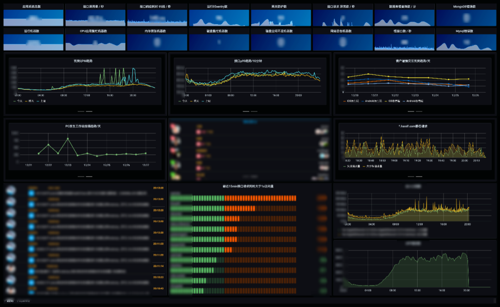This screenshot has height=307, width=500.
Task: Open the 慢接口数/秒 stat panel
Action: [404, 39]
